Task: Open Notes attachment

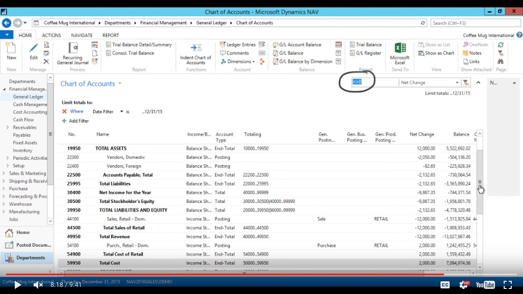Action: coord(472,53)
